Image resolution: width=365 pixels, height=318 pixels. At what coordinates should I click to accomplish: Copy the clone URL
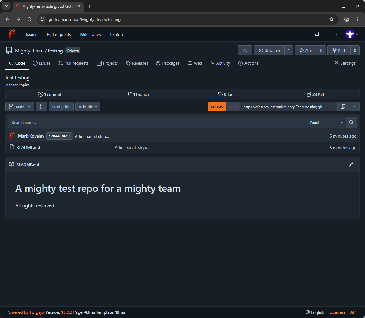(343, 107)
